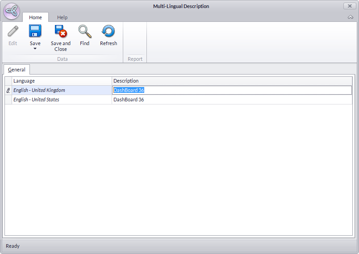Switch to the Home ribbon tab

coord(35,17)
